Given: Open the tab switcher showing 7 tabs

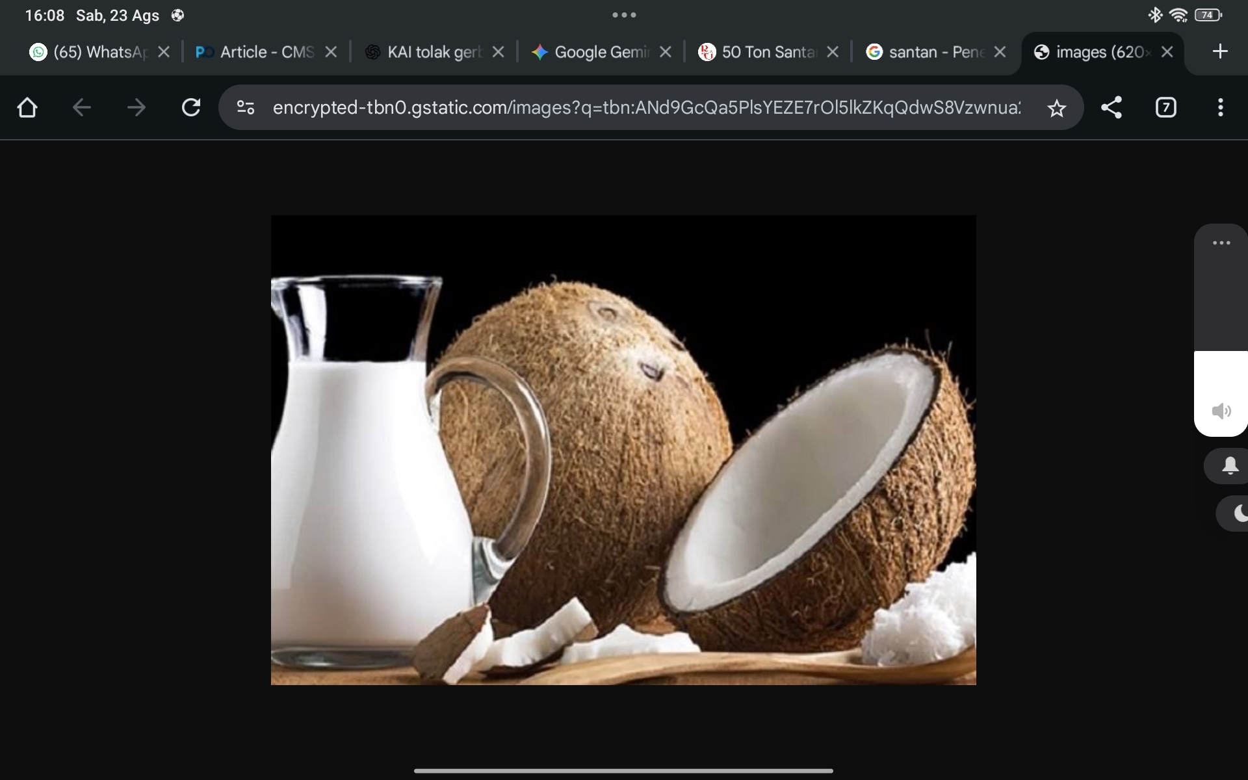Looking at the screenshot, I should pyautogui.click(x=1165, y=107).
